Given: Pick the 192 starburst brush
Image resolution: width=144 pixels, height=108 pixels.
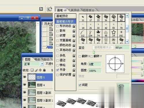Looking at the screenshot, I should 121,33.
